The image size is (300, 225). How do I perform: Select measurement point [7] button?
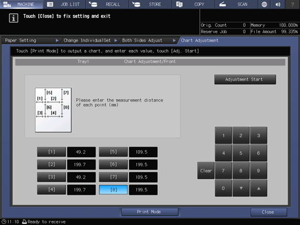tap(113, 177)
